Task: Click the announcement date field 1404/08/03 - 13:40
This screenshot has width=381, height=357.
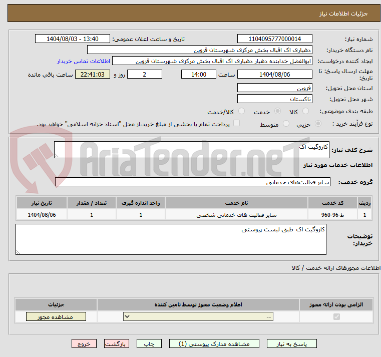Action: (73, 39)
